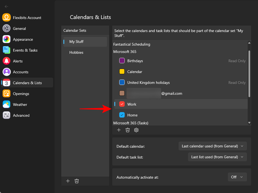The image size is (258, 193).
Task: Click the calendars list scroll down arrow
Action: (249, 123)
